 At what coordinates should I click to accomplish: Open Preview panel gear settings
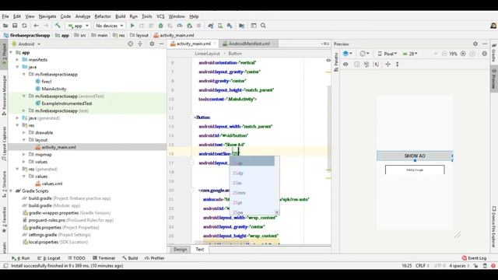[475, 44]
